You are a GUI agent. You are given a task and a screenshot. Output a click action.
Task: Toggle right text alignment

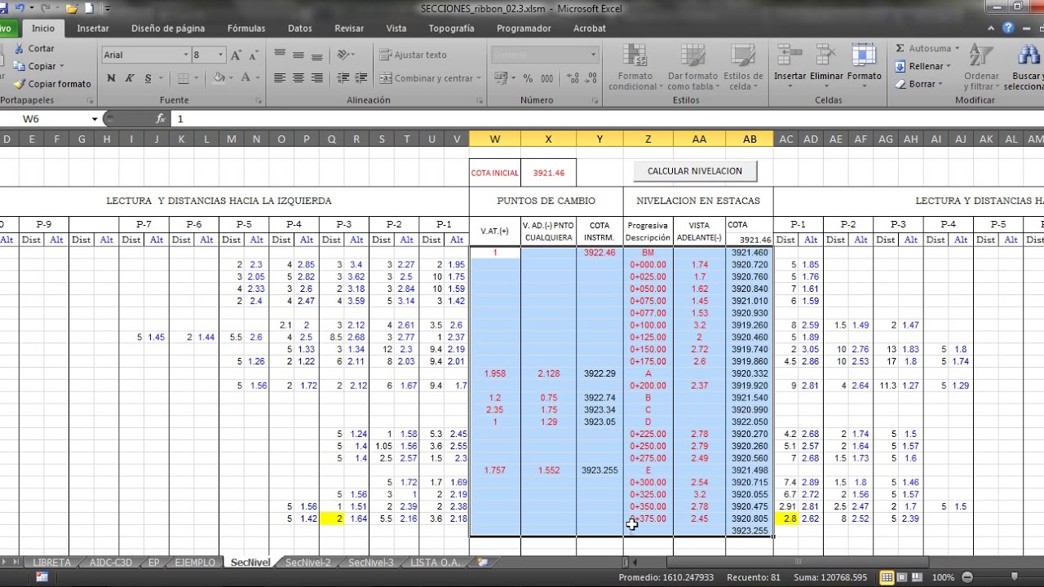pos(316,78)
